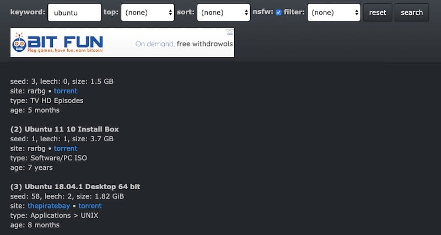Select the Ubuntu 11 10 Install Box title
441x235 pixels.
click(x=72, y=129)
